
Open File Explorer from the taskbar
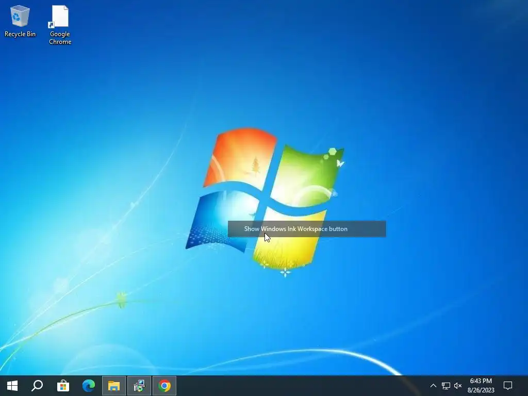coord(114,386)
